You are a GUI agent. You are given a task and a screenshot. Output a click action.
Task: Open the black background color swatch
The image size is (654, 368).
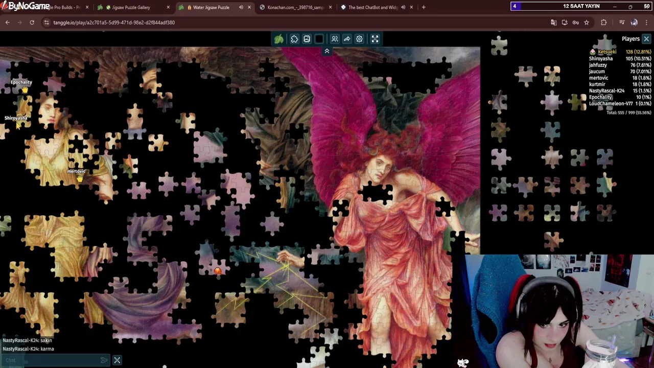pyautogui.click(x=319, y=39)
